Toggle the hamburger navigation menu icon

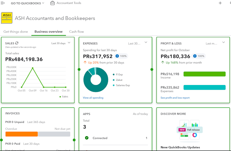2,3
